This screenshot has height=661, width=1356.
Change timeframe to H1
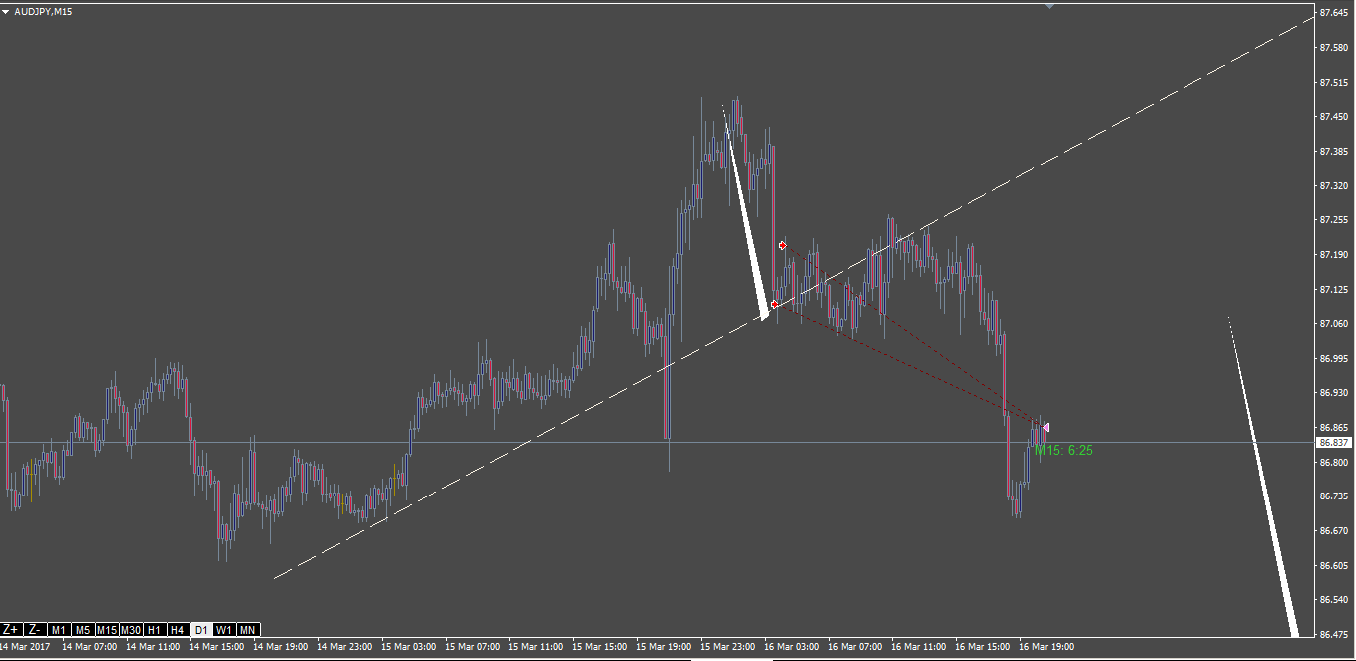point(155,630)
